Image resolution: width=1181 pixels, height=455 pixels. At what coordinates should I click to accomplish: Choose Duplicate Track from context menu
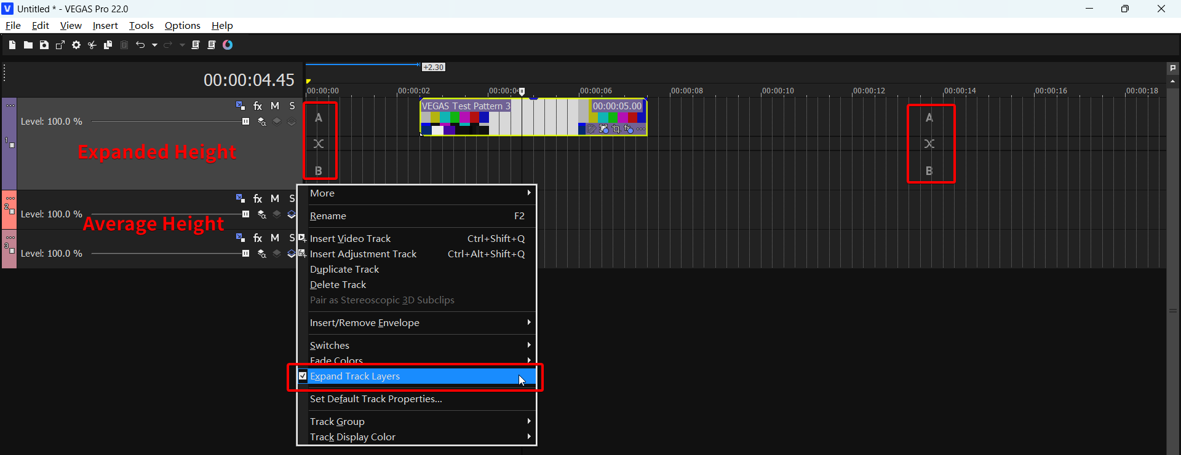(x=344, y=270)
